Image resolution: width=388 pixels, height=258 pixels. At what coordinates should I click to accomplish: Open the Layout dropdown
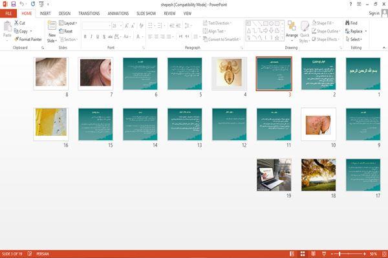[x=68, y=23]
